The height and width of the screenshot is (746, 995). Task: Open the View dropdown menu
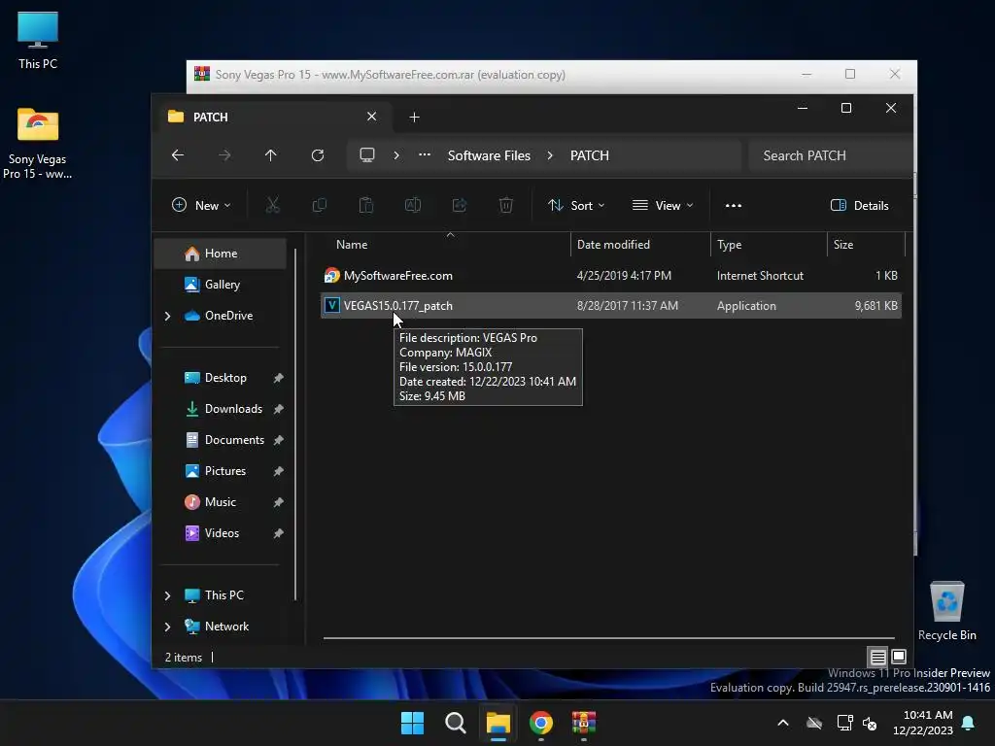(x=663, y=206)
